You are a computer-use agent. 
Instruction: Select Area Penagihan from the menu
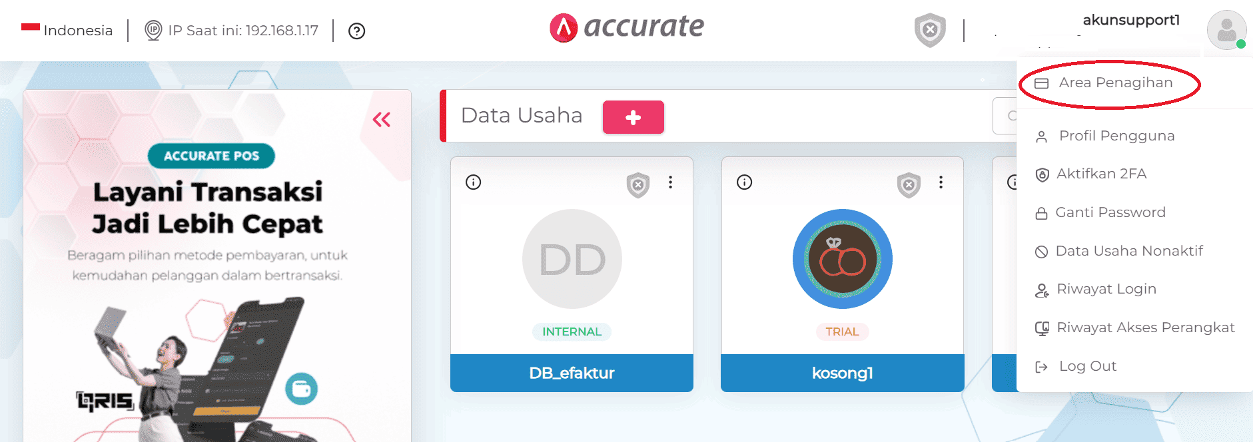[1115, 83]
